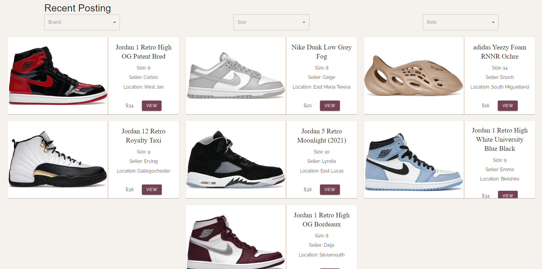Click the text Seller: Gaige
Screen dimensions: 542x269
[x=322, y=77]
